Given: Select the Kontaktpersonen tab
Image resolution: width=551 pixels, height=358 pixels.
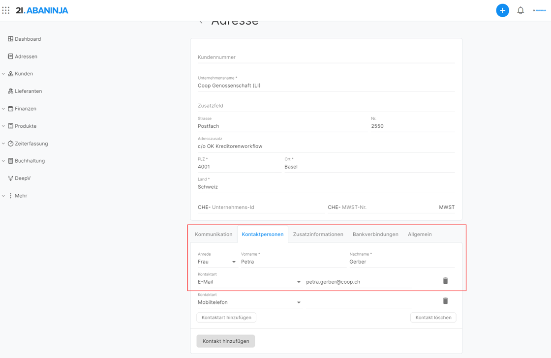Looking at the screenshot, I should [x=263, y=235].
